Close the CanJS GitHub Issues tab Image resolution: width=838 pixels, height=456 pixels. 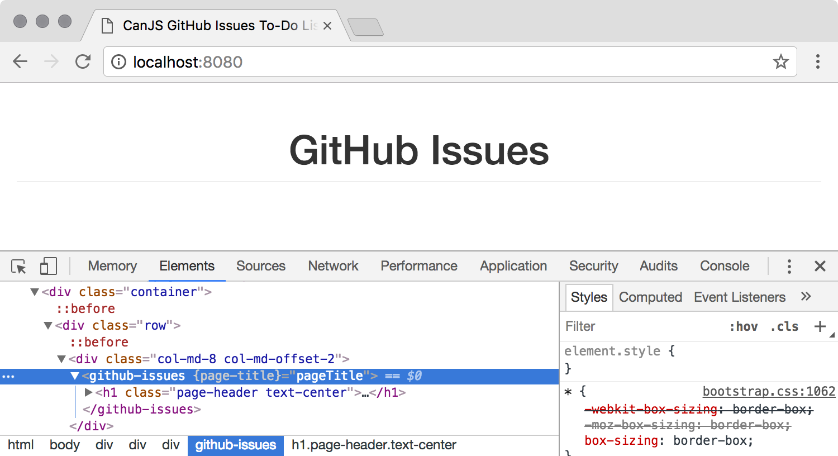click(x=327, y=26)
